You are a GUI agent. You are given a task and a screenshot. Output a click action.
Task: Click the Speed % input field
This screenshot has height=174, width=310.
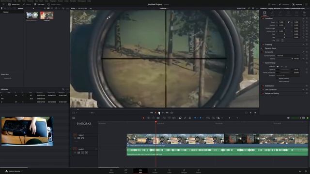[x=296, y=70]
